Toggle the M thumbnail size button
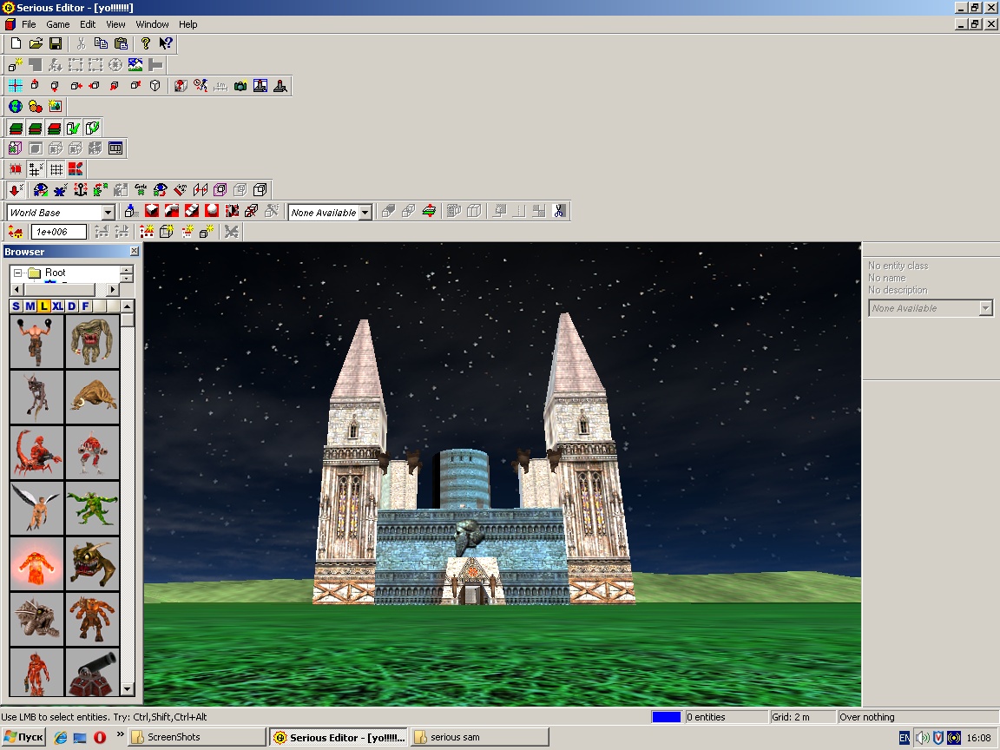Image resolution: width=1000 pixels, height=750 pixels. 30,306
